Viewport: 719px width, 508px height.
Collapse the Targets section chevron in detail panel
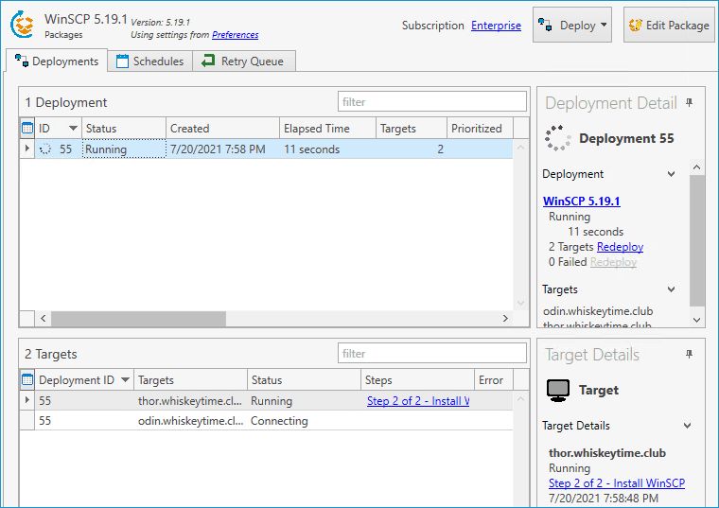671,289
